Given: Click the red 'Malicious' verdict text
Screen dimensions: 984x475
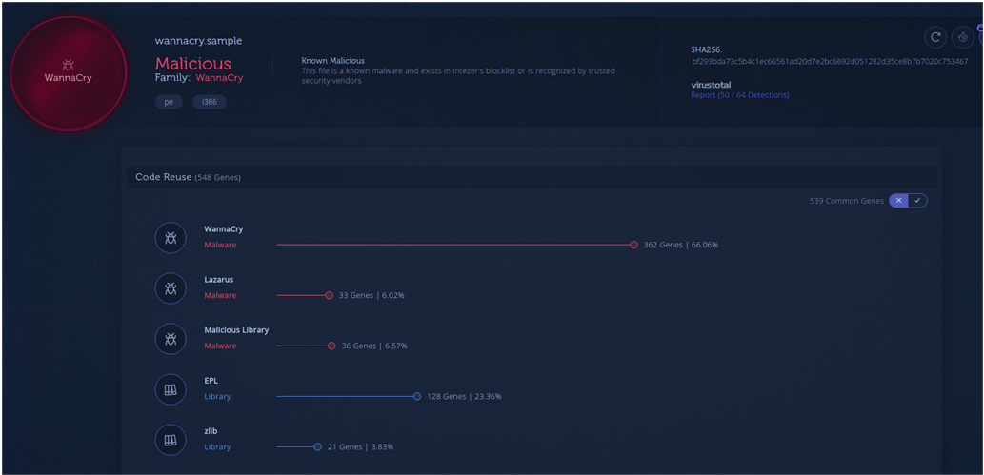Looking at the screenshot, I should 193,63.
